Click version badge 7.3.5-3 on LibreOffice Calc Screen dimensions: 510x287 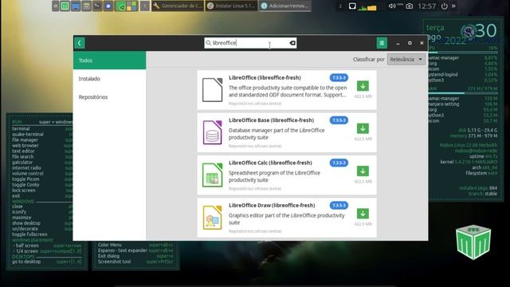pyautogui.click(x=339, y=163)
